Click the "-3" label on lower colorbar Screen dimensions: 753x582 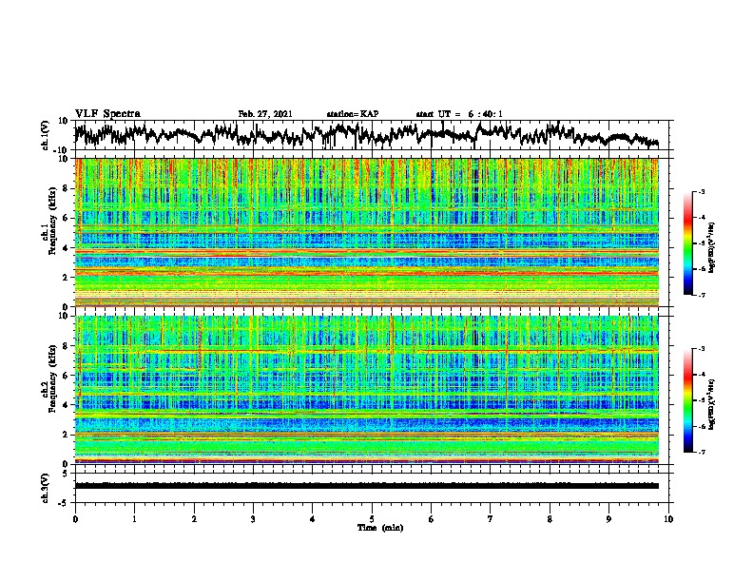(702, 349)
